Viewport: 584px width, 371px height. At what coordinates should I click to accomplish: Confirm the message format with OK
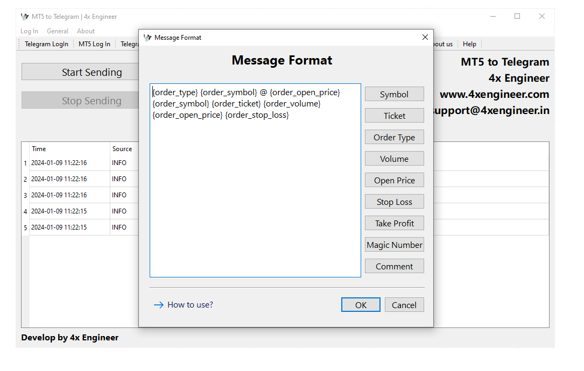click(x=361, y=305)
